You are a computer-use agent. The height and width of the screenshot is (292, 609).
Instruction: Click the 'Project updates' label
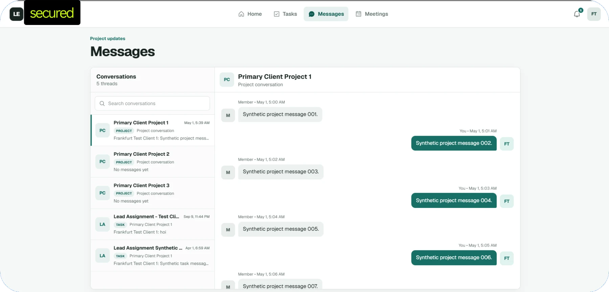(108, 38)
